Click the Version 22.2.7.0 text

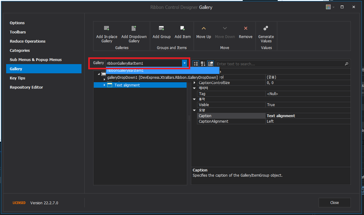[x=44, y=203]
